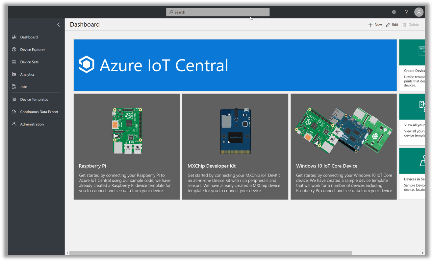This screenshot has height=261, width=433.
Task: Open Dashboard from the navigation menu
Action: pyautogui.click(x=29, y=37)
